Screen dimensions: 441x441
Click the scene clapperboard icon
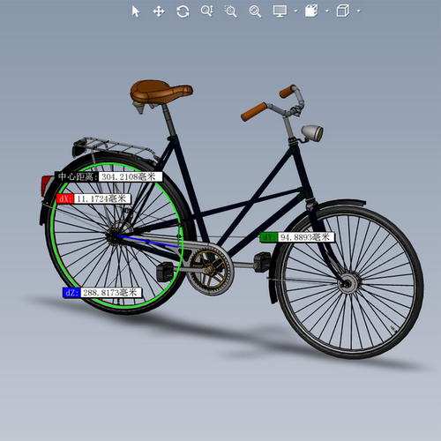(x=311, y=11)
